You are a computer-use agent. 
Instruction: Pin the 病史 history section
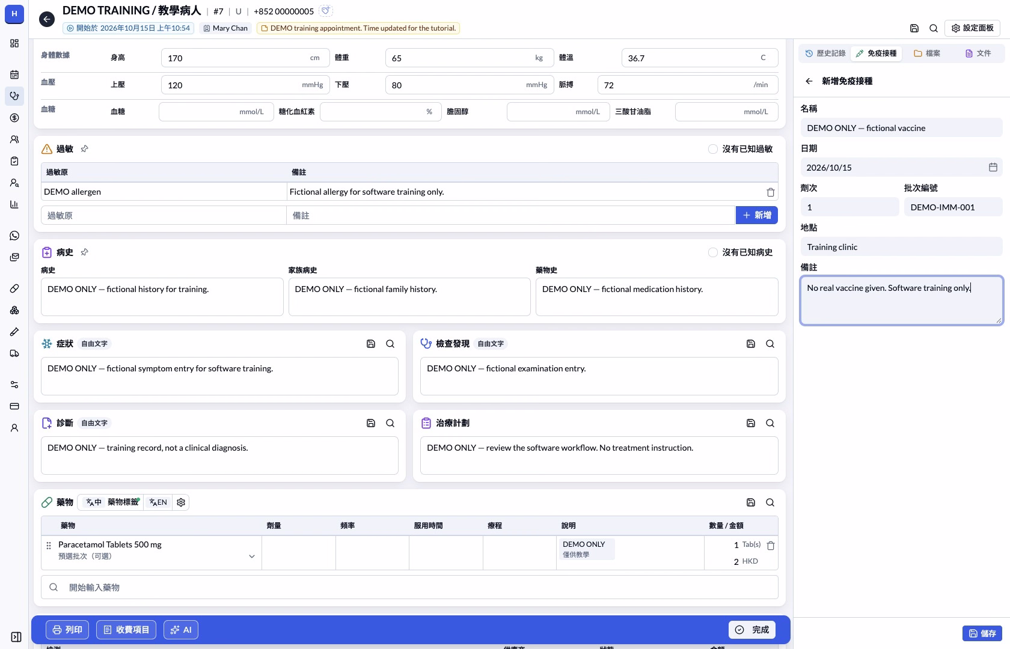85,252
